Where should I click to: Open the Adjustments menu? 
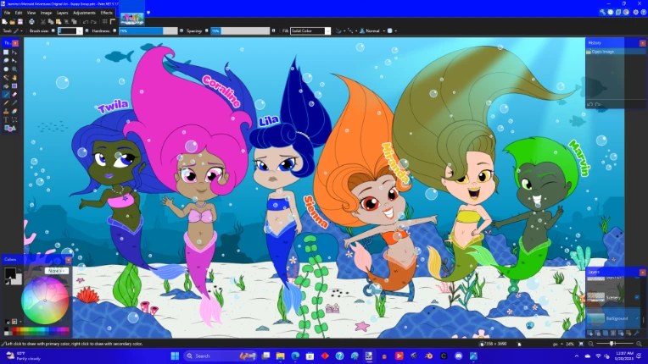point(84,13)
